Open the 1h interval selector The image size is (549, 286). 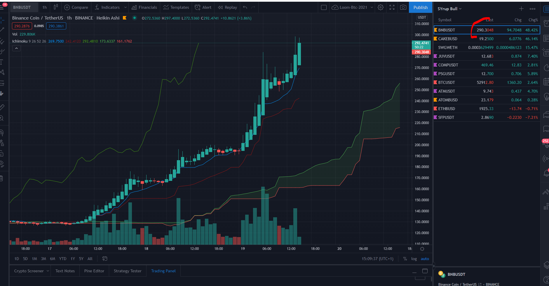(45, 7)
